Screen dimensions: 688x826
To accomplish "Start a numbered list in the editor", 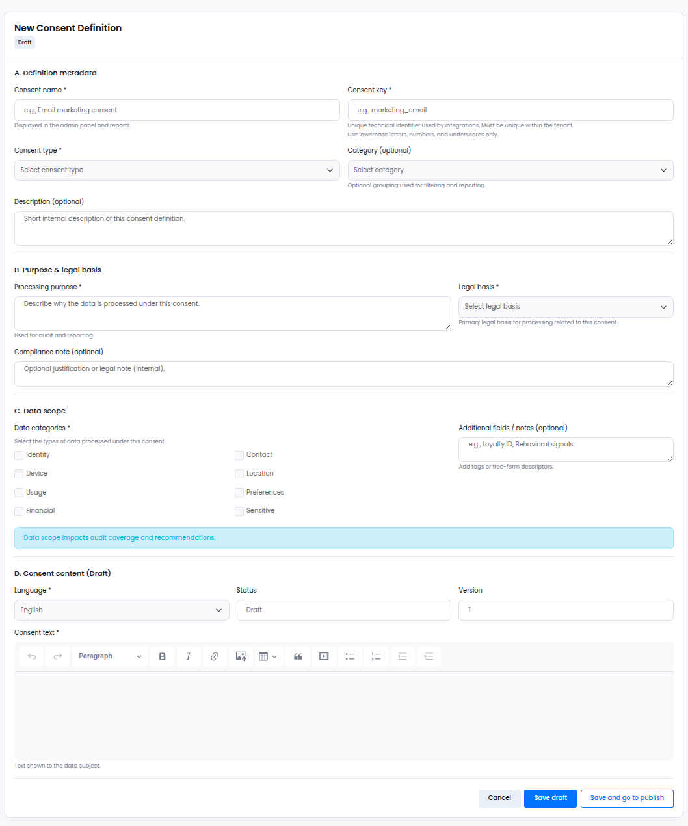I will click(x=376, y=656).
